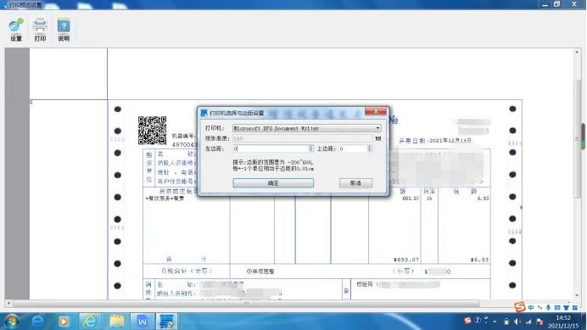
Task: Show hidden tray icons arrow
Action: tap(495, 322)
